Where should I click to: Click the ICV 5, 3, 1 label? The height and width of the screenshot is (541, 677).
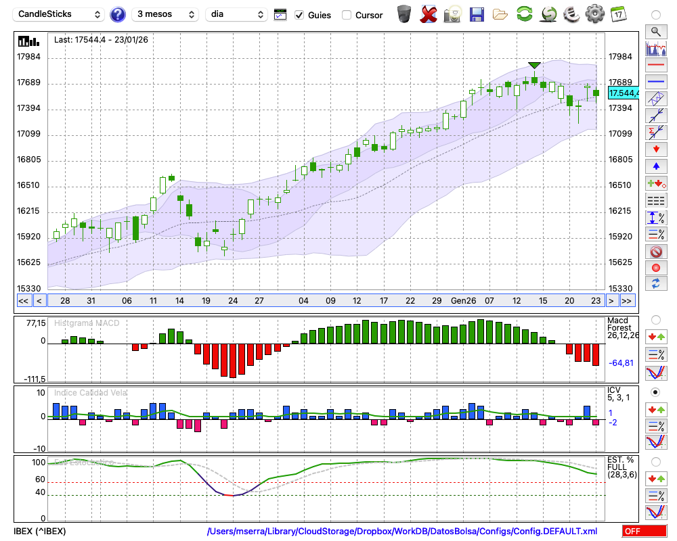point(618,394)
